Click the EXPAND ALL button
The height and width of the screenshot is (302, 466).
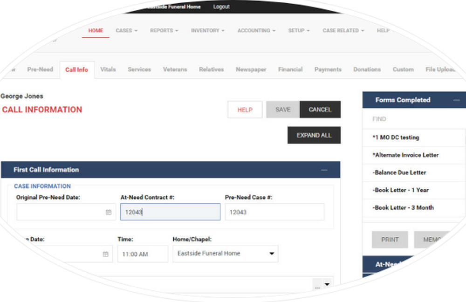pos(314,135)
